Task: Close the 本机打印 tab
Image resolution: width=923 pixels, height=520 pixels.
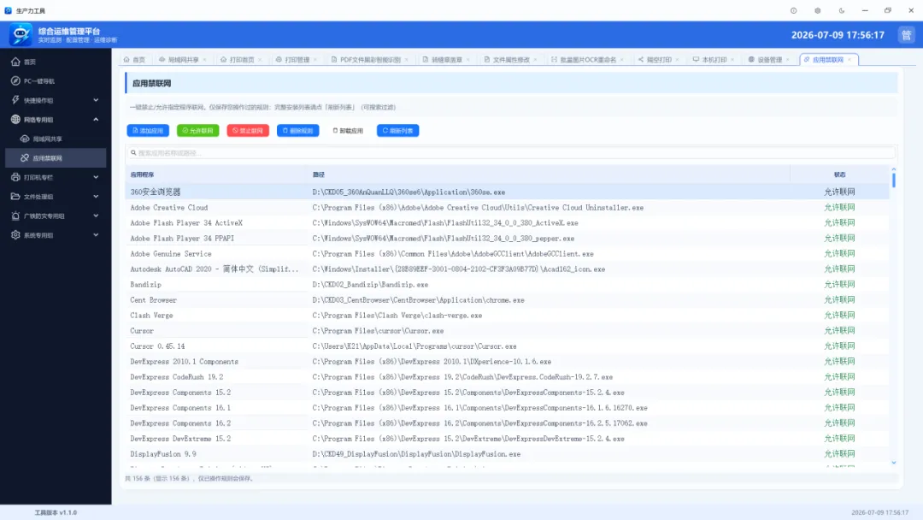Action: [x=732, y=60]
